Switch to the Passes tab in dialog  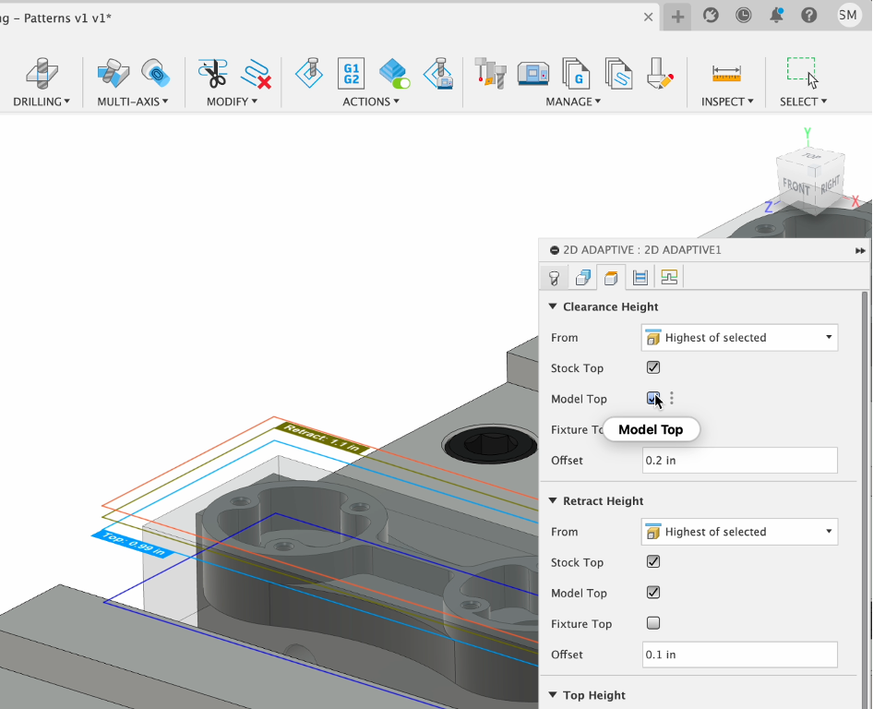pyautogui.click(x=640, y=277)
